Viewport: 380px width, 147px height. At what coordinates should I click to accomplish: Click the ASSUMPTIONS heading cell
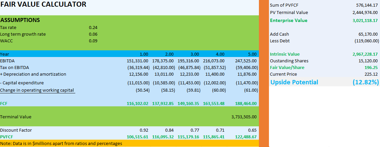point(20,20)
